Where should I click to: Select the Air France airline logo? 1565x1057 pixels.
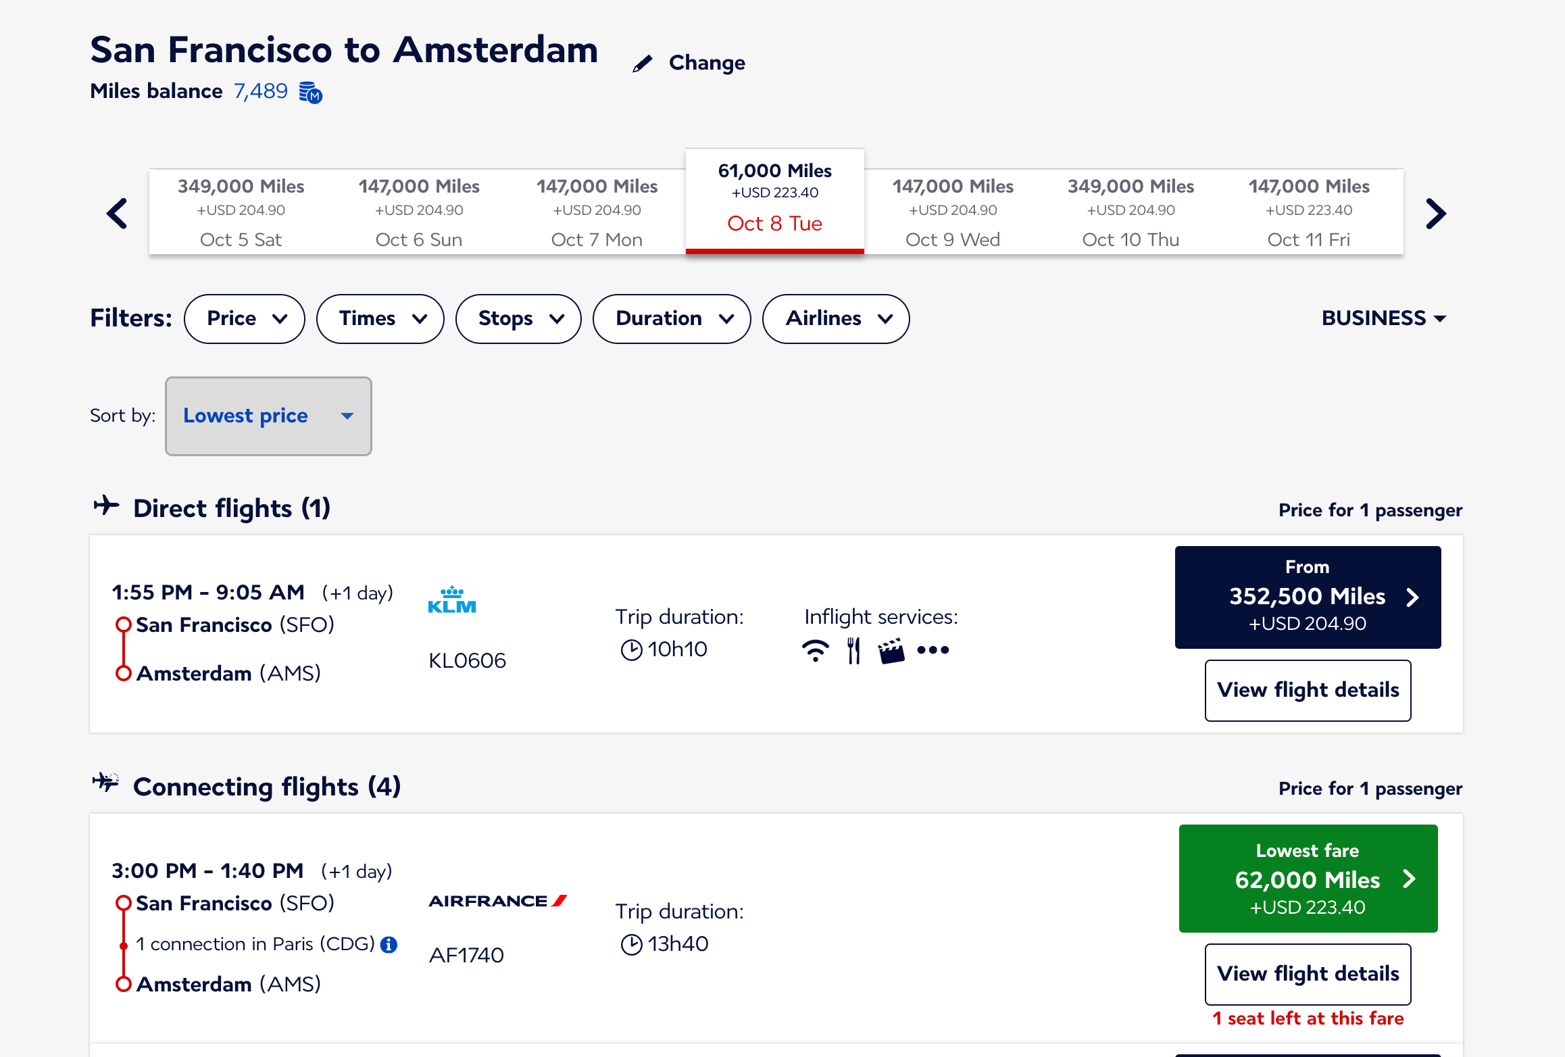(497, 901)
